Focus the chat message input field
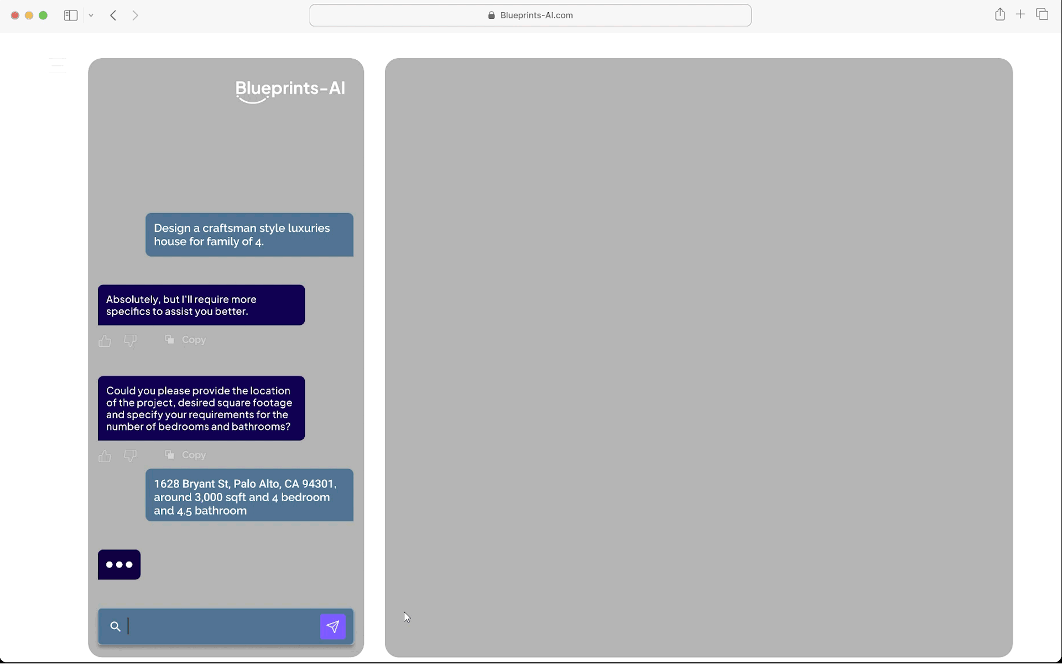 [x=221, y=626]
